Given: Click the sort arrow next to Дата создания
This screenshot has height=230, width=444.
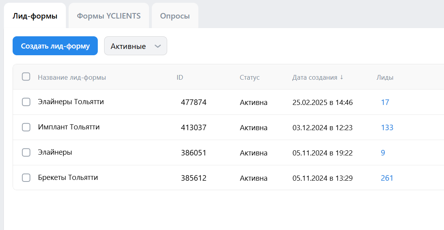Looking at the screenshot, I should 341,77.
